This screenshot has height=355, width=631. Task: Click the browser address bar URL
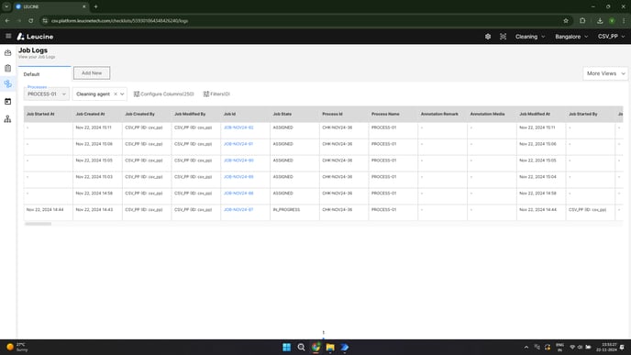[x=119, y=20]
